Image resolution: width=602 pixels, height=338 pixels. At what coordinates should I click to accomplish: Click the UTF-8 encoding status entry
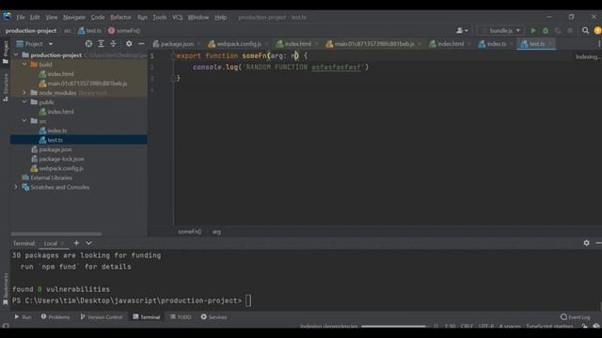pyautogui.click(x=486, y=327)
